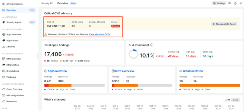The image size is (244, 111).
Task: Click the Infra Overview icon in sidebar
Action: coord(4,59)
